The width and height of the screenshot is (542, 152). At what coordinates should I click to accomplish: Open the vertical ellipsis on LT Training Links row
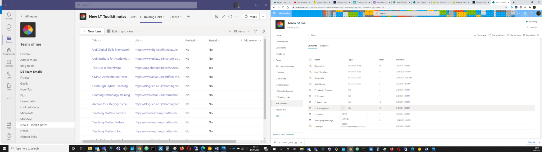(x=342, y=108)
